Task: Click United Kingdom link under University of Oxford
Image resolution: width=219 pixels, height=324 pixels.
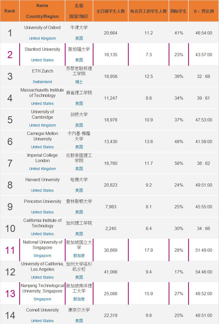Action: (42, 38)
